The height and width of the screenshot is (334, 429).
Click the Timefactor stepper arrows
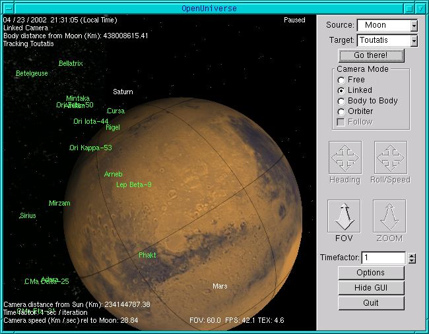coord(412,258)
